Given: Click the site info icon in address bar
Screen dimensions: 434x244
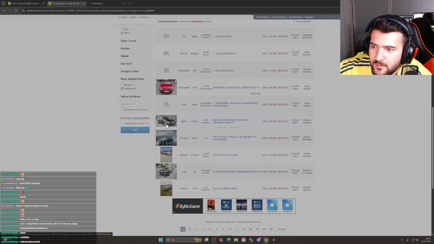Looking at the screenshot, I should coord(23,11).
